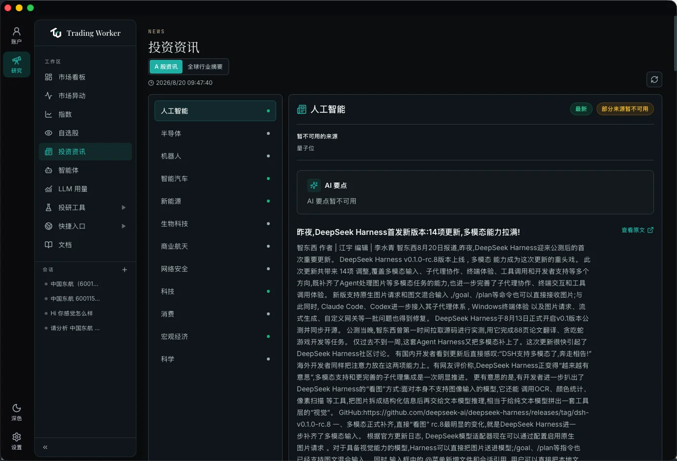Click the 量子位 unavailable source
Viewport: 677px width, 461px height.
coord(306,148)
